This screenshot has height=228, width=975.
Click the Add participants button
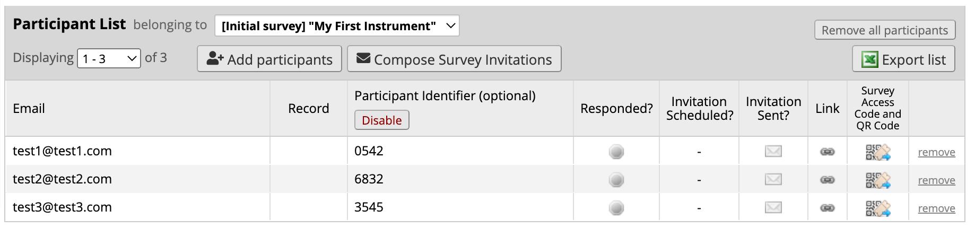(x=269, y=59)
